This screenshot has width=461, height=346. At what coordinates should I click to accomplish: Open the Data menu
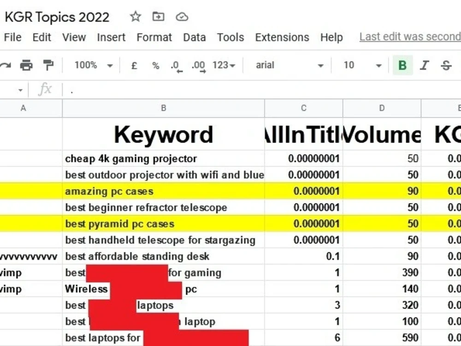point(195,37)
